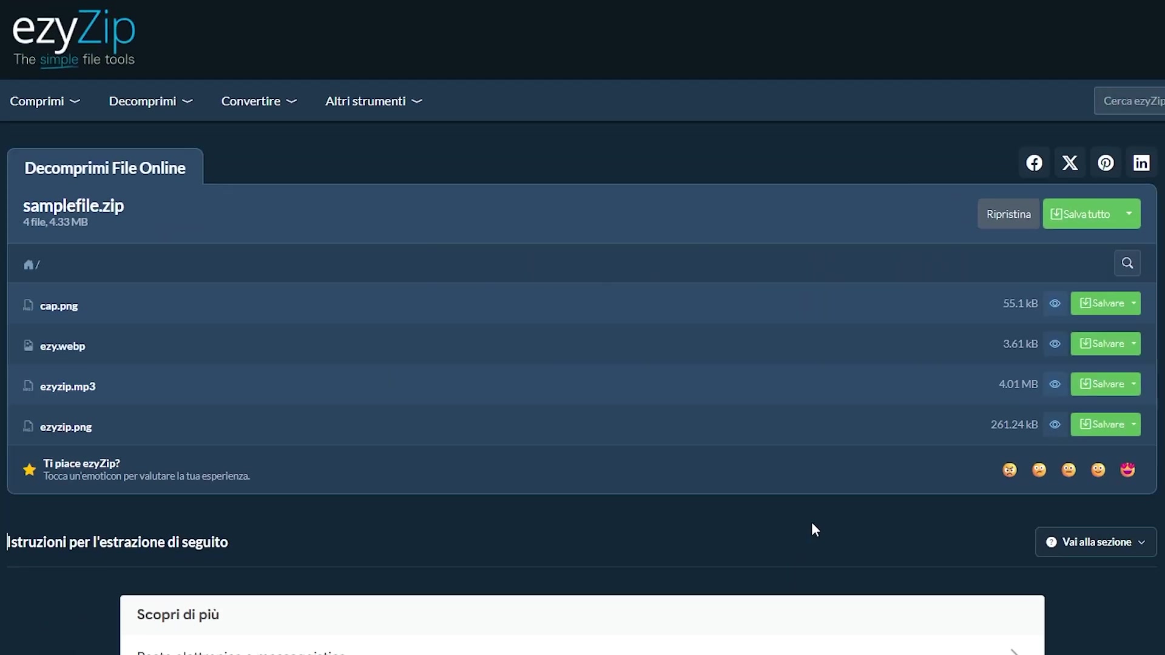
Task: Share via the Pinterest icon
Action: pyautogui.click(x=1106, y=163)
